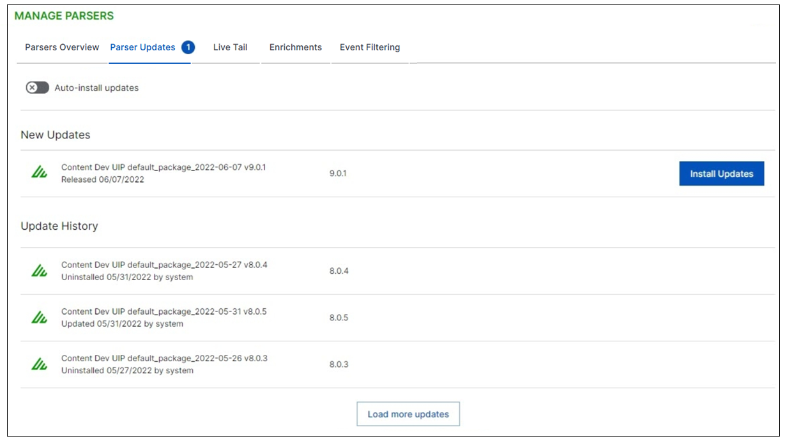
Task: Open the Enrichments tab
Action: pos(295,47)
